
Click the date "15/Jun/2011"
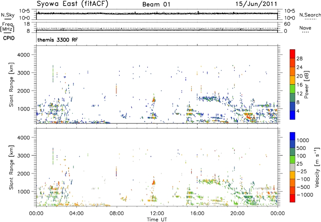click(x=256, y=4)
